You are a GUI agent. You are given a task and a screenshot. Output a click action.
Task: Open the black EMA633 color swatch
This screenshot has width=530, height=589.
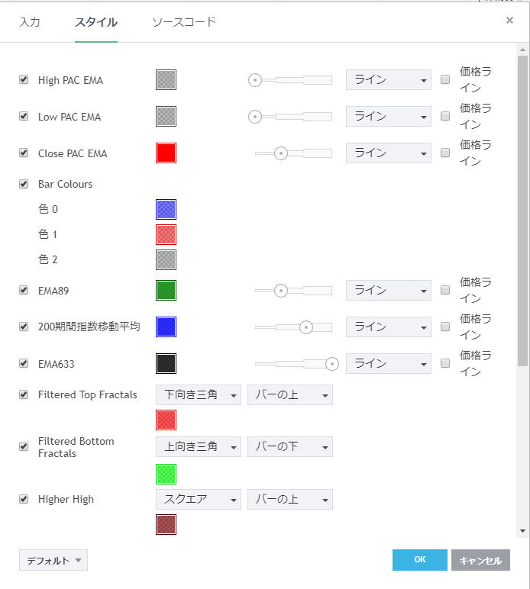point(166,364)
